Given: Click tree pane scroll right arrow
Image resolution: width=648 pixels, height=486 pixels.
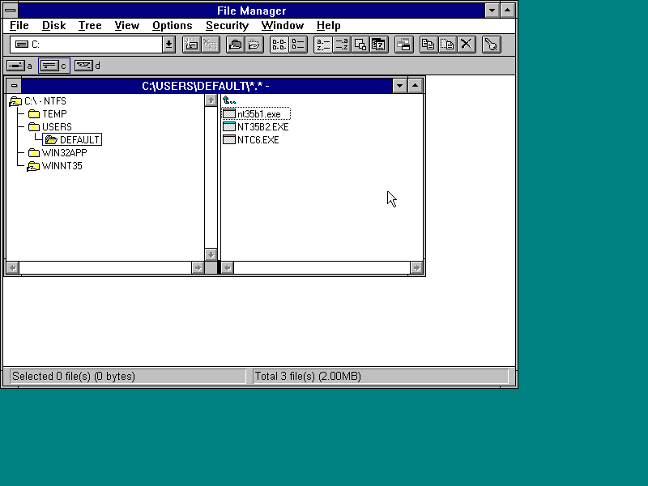Looking at the screenshot, I should [x=198, y=268].
